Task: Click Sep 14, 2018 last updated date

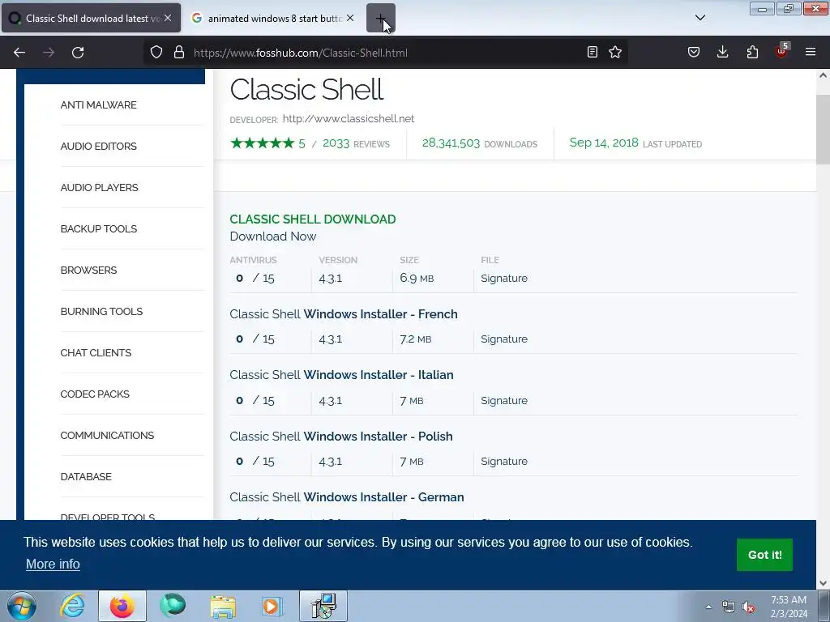Action: pos(604,143)
